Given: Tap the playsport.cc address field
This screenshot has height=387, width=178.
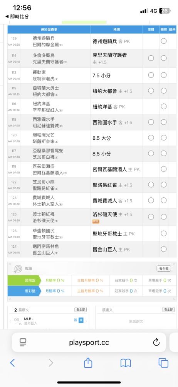Looking at the screenshot, I should click(89, 342).
